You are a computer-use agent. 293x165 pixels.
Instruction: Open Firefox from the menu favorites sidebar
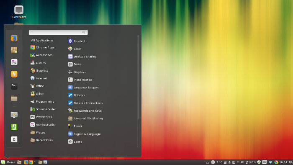pos(14,38)
